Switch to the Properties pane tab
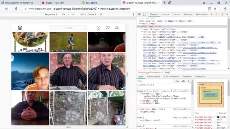Image resolution: width=230 pixels, height=129 pixels. 187,76
